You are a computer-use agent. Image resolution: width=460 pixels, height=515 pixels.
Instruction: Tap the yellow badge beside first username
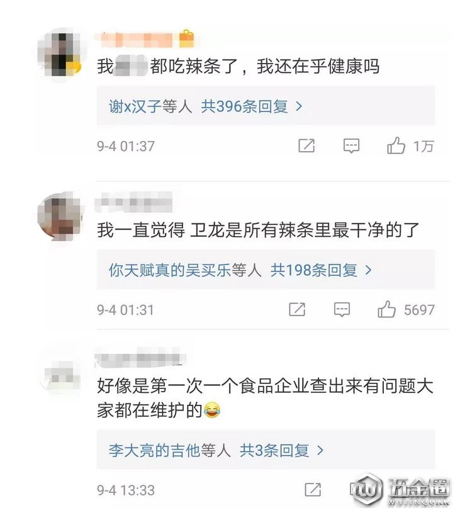point(186,39)
